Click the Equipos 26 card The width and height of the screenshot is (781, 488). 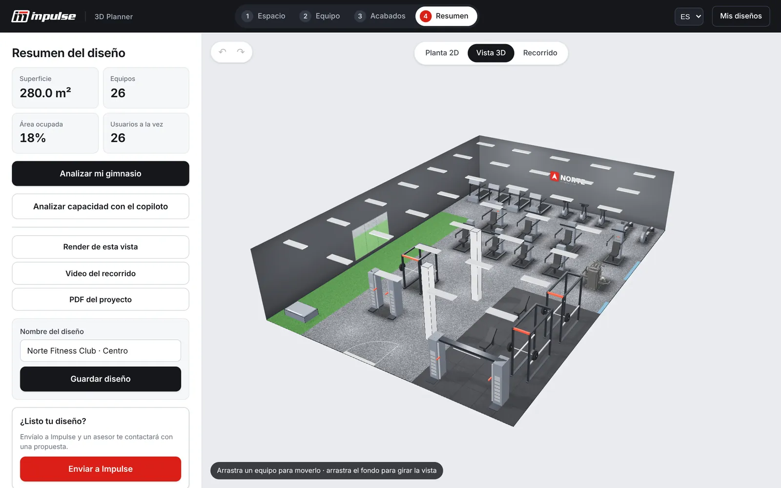(146, 88)
